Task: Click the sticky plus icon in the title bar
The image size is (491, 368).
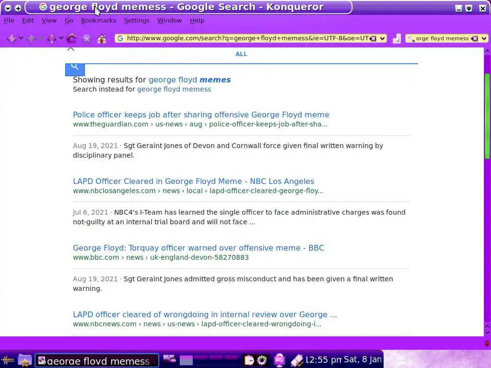Action: (x=18, y=8)
